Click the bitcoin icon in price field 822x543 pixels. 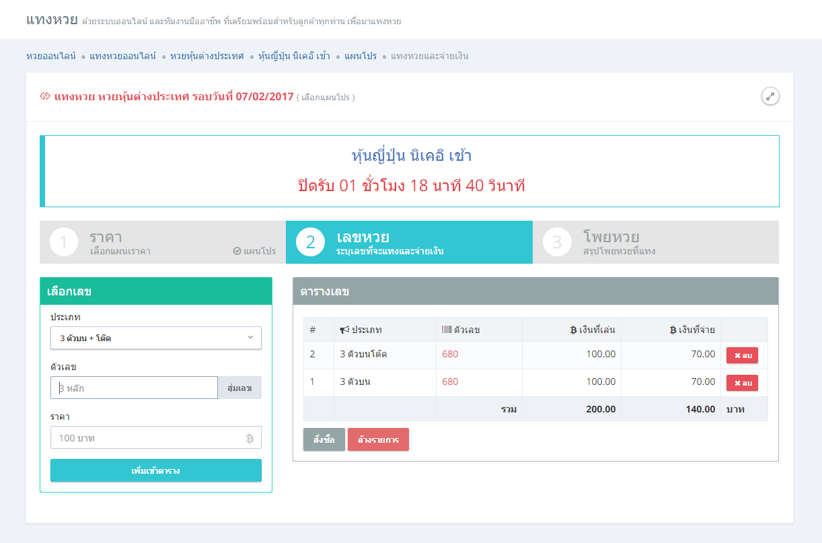click(250, 438)
